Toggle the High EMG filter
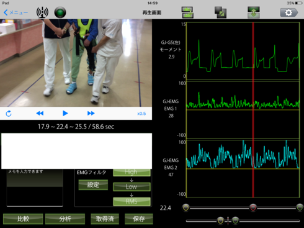The height and width of the screenshot is (228, 304). (132, 172)
